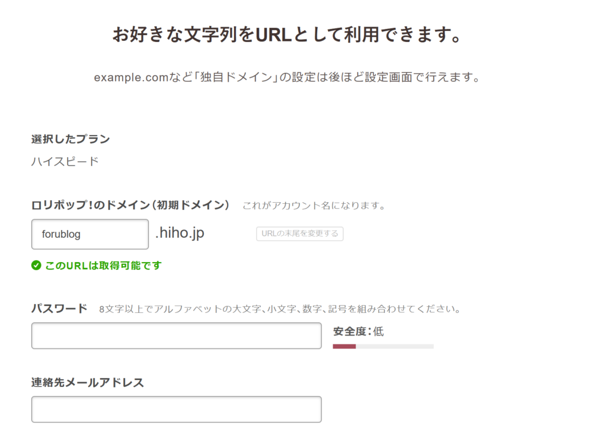Click the green checkmark availability icon

click(36, 266)
